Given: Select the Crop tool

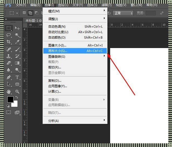Looking at the screenshot, I should (x=9, y=42).
